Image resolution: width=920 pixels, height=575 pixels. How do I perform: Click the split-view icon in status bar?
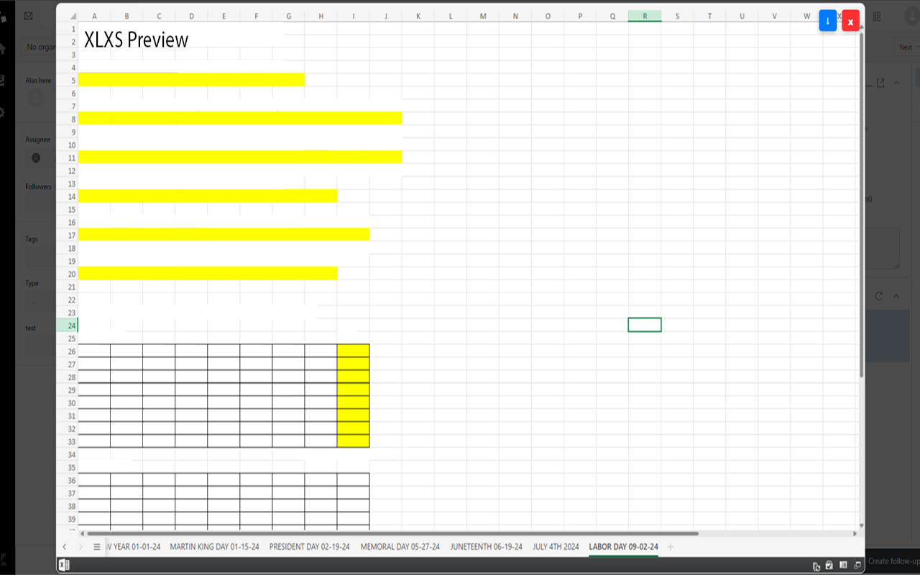(x=844, y=565)
